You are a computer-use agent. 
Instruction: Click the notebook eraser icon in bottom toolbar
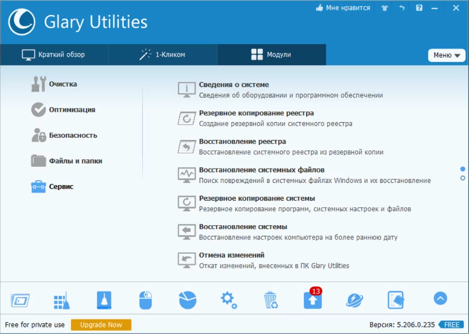pos(396,300)
